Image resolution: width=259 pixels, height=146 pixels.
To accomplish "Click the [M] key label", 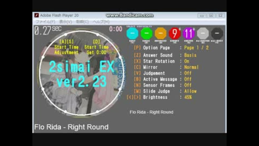I will [137, 91].
